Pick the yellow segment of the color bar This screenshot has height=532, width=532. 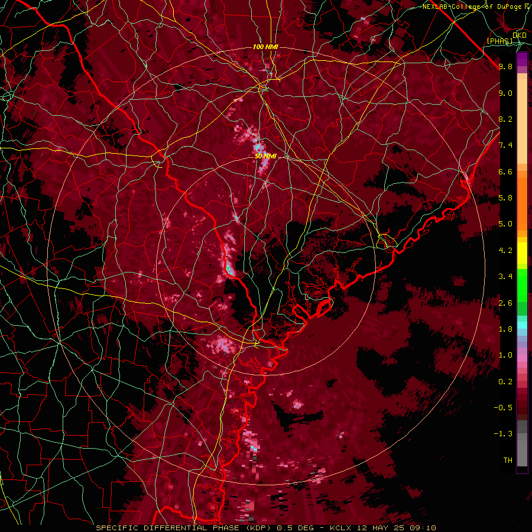522,253
